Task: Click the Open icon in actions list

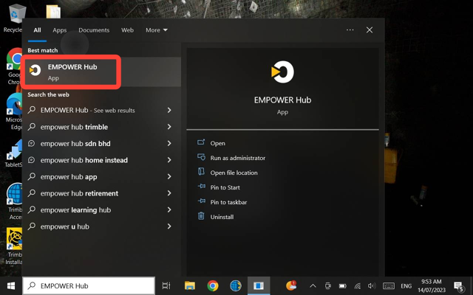Action: 201,142
